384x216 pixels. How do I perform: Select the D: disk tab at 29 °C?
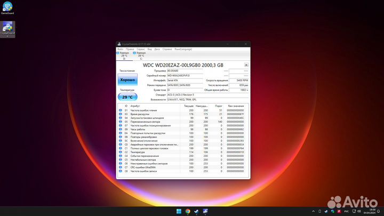tap(124, 56)
